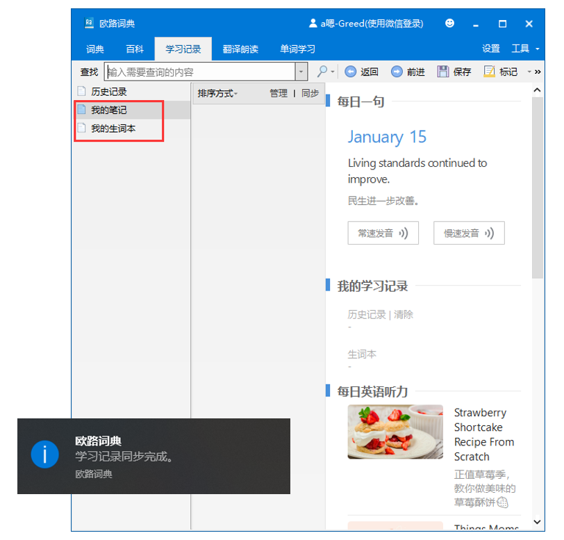Select the 学习记录 tab
This screenshot has width=564, height=540.
pos(183,49)
